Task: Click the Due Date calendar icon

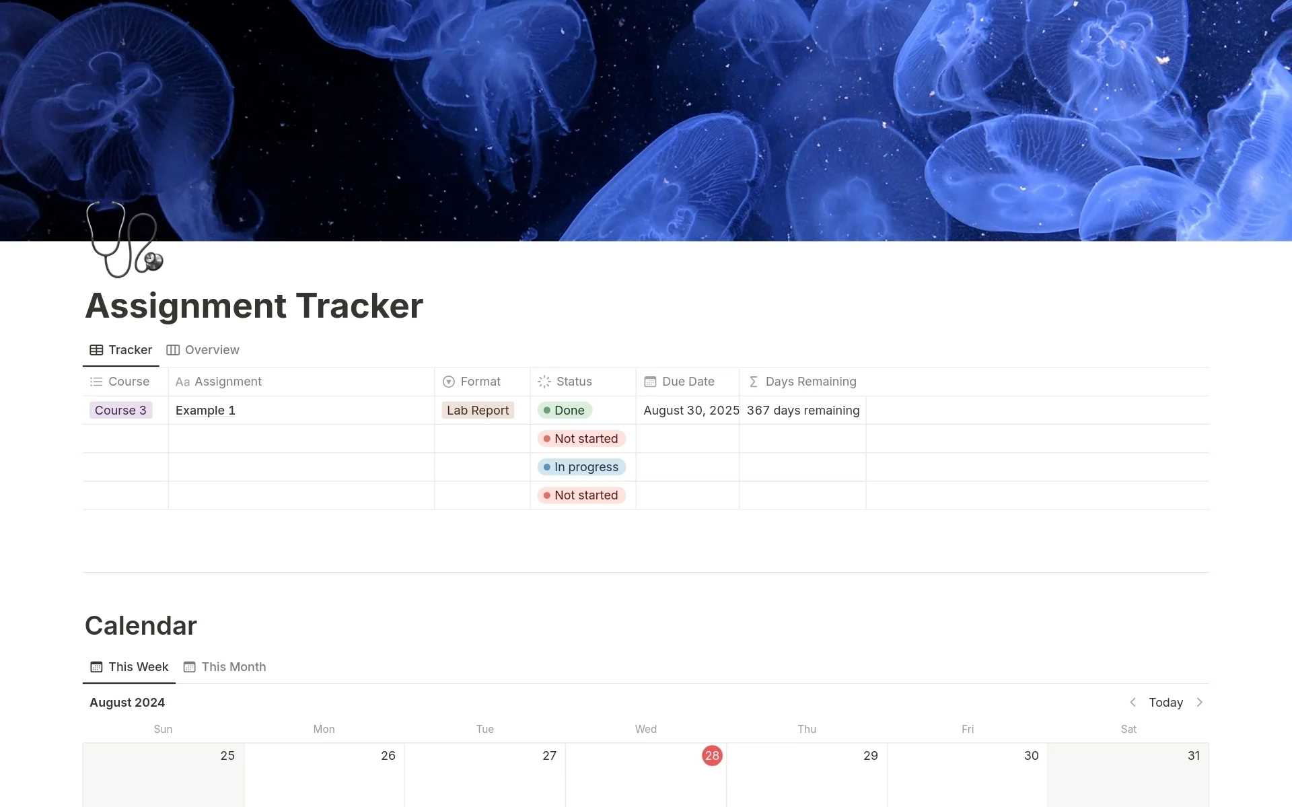Action: [650, 381]
